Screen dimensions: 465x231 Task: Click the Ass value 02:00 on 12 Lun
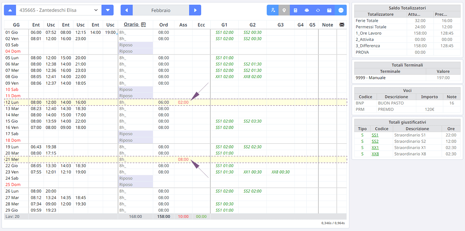point(183,102)
